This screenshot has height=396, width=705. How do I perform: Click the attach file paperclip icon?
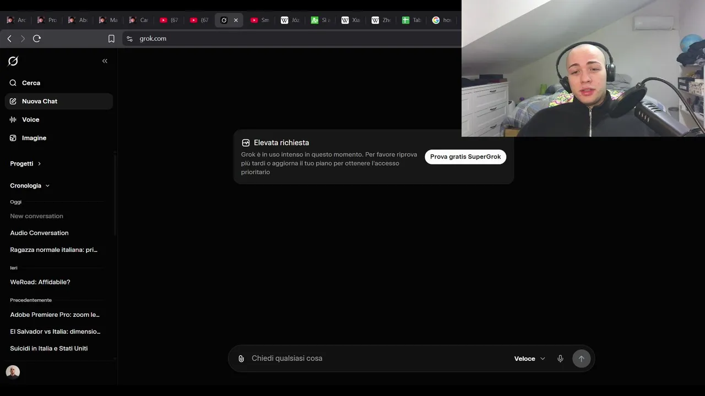pos(241,359)
